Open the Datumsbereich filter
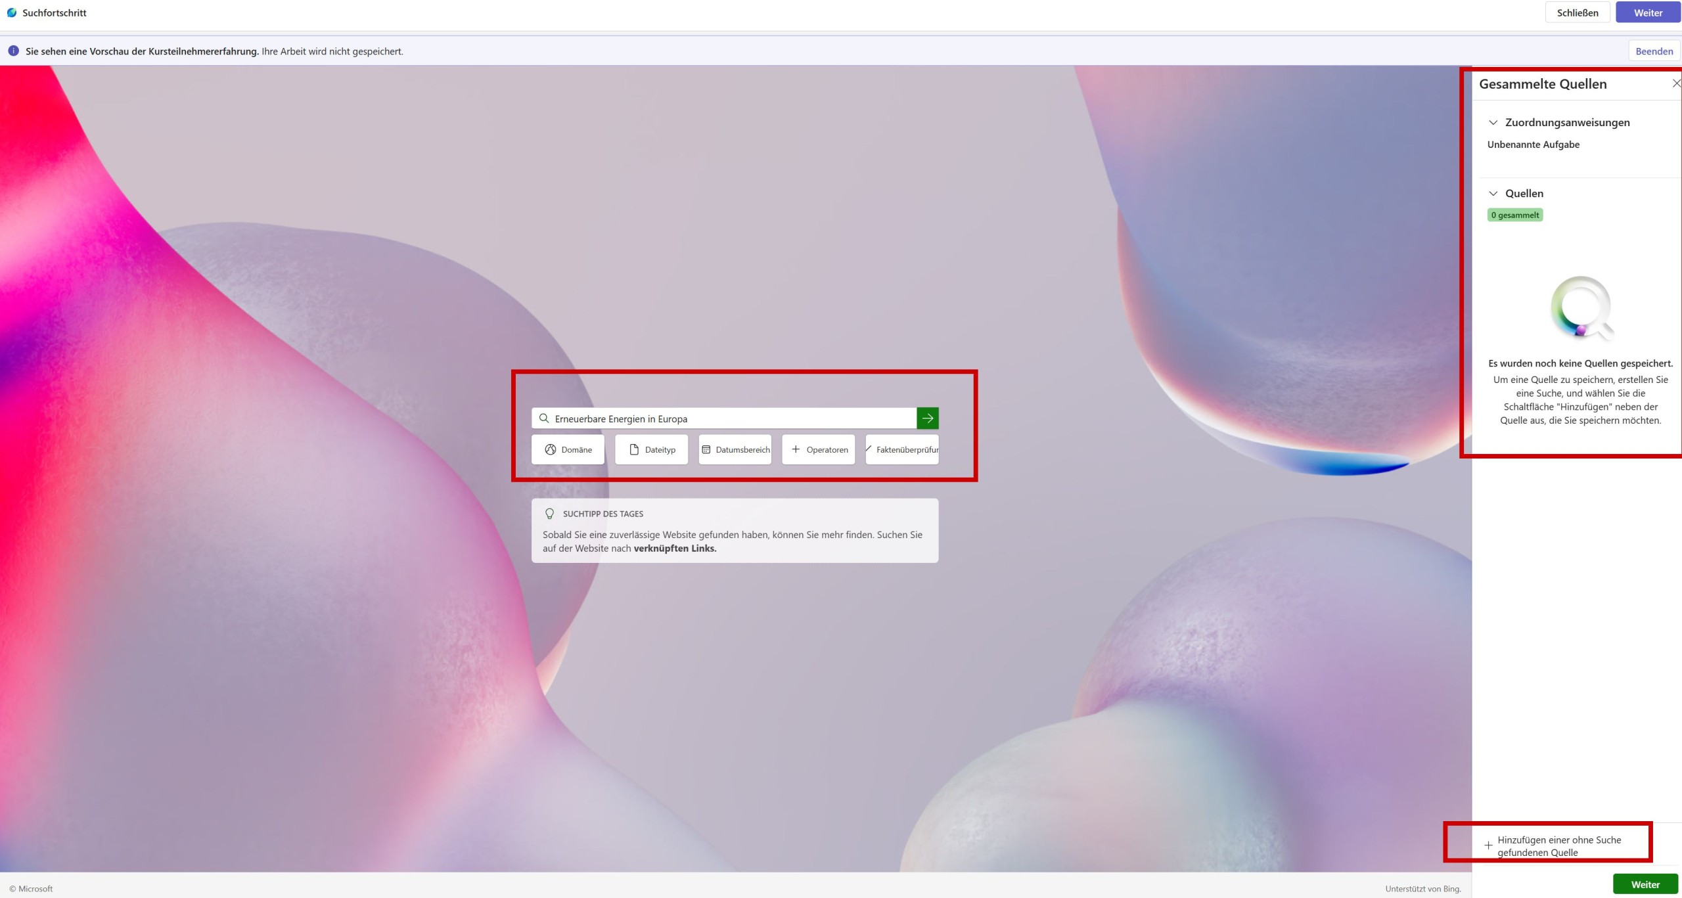The image size is (1682, 898). point(735,450)
